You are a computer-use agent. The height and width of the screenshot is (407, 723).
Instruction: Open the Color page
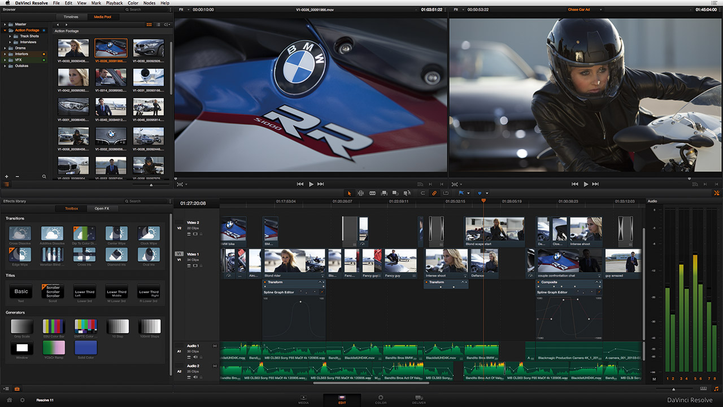tap(381, 400)
